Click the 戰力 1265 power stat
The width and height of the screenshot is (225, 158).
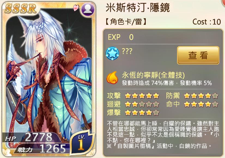coord(42,149)
